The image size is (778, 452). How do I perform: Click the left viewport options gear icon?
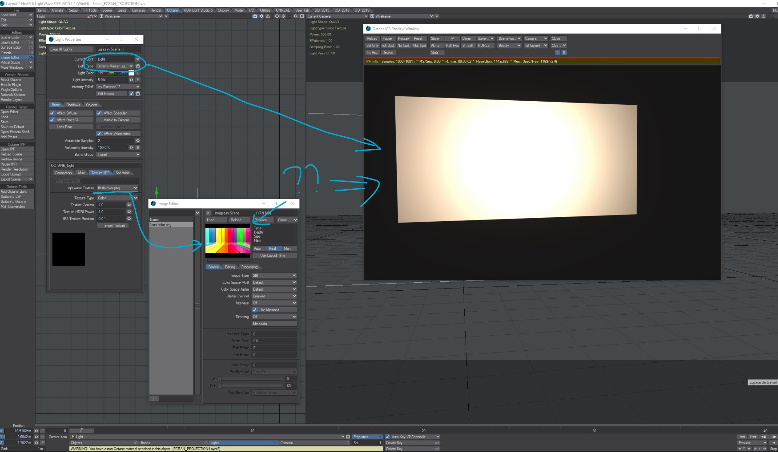coord(261,16)
